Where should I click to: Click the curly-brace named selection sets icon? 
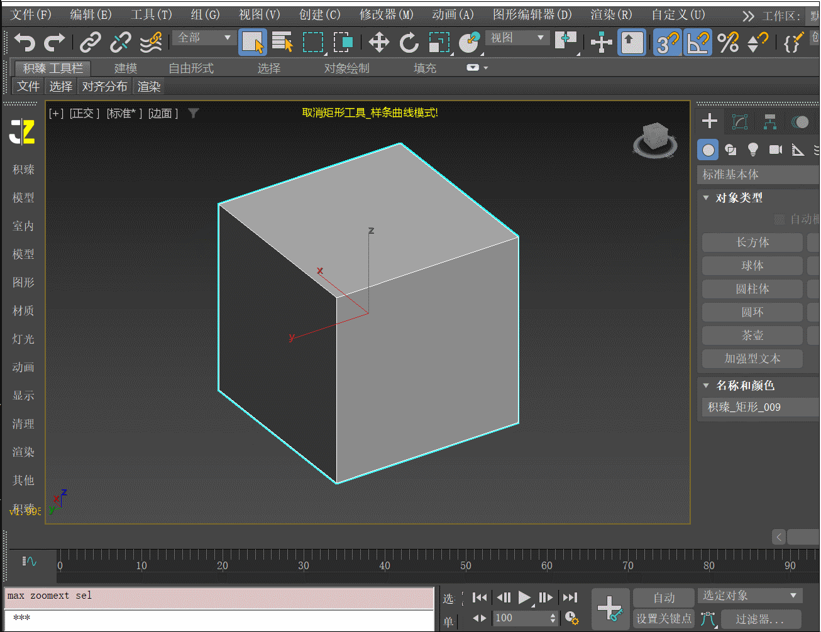click(793, 42)
